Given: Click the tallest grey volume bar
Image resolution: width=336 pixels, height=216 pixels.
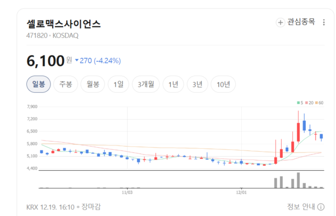Looking at the screenshot, I should 298,180.
